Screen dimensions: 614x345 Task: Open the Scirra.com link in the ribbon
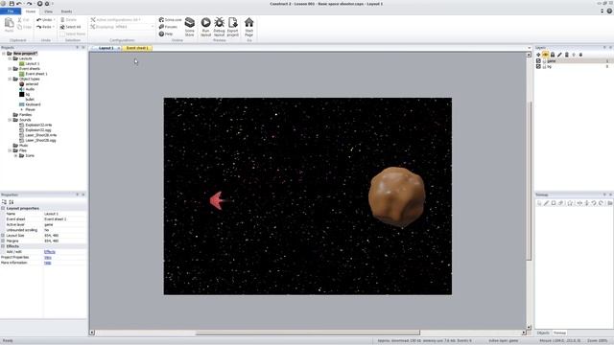(171, 19)
